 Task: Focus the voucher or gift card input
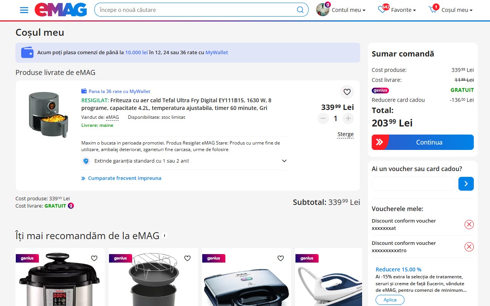413,184
